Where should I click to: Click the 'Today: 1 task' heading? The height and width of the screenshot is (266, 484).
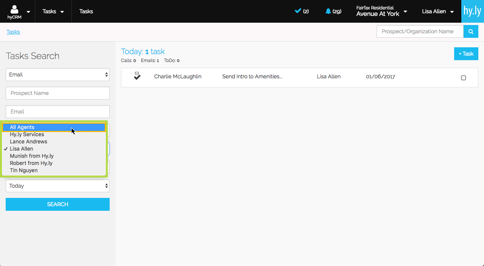[143, 51]
